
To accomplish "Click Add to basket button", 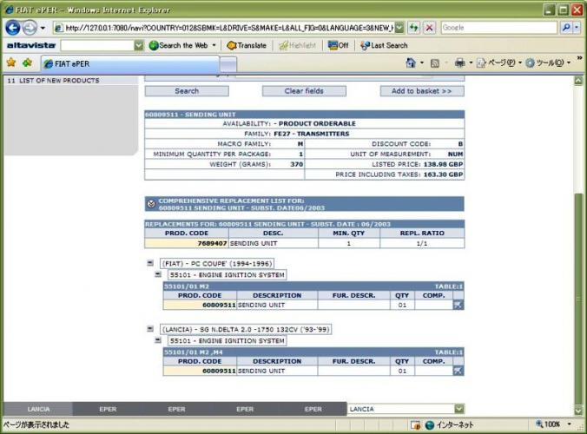I will 422,91.
